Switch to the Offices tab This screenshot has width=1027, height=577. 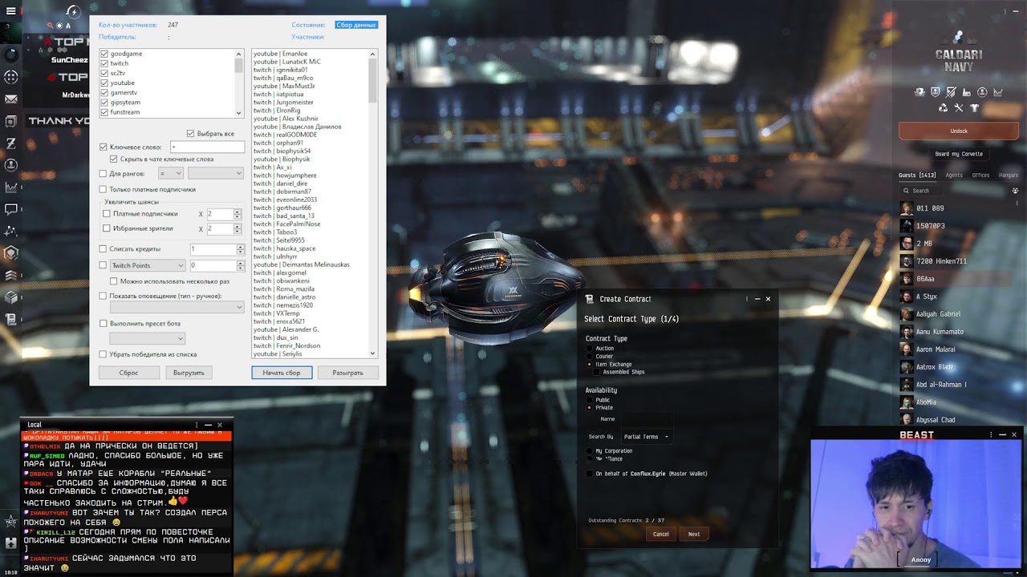(x=980, y=175)
